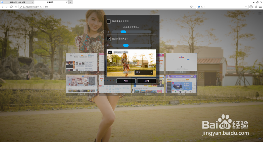Image resolution: width=263 pixels, height=142 pixels.
Task: Click the Baidu favicon at tab bar's left end
Action: [x=2, y=2]
